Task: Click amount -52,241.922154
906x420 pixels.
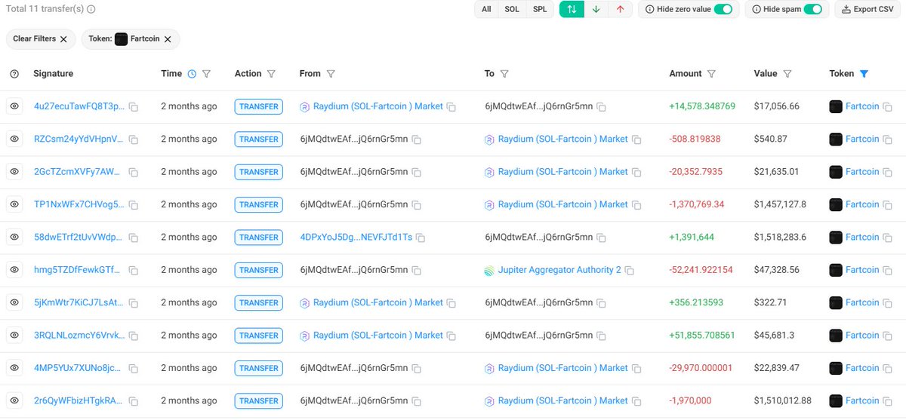Action: tap(701, 270)
